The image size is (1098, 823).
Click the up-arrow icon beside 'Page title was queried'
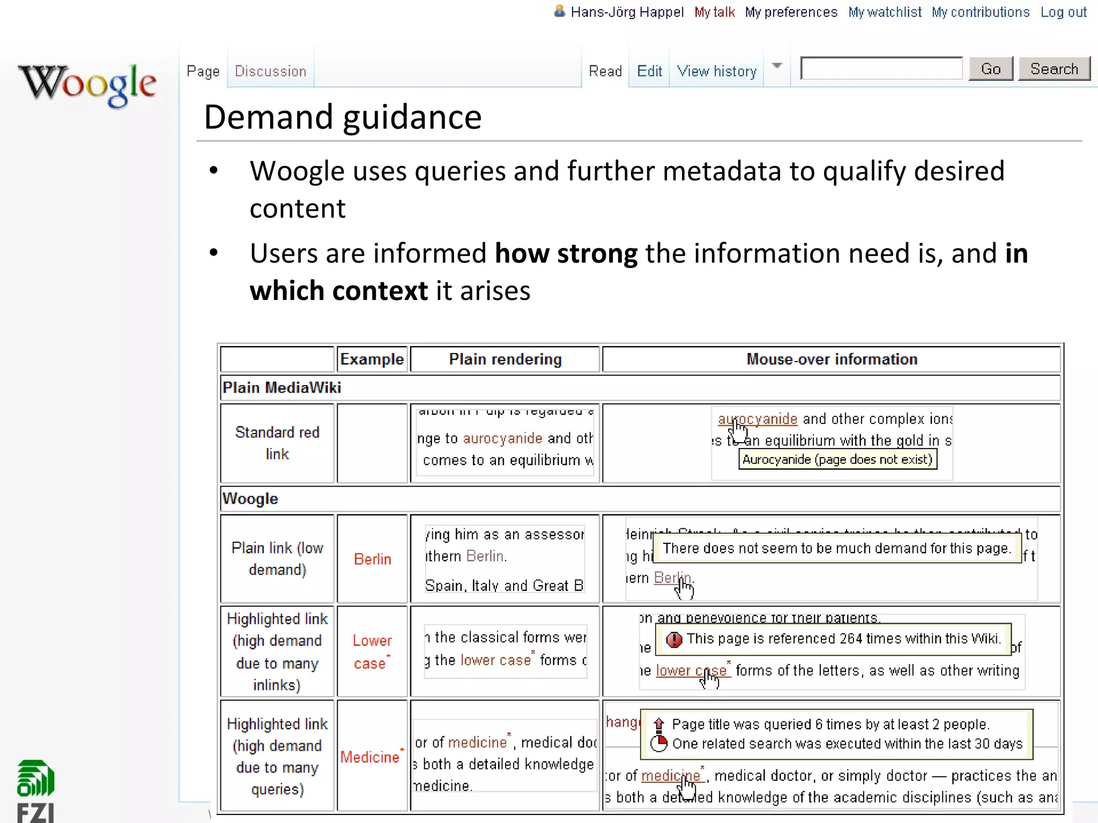pos(659,725)
